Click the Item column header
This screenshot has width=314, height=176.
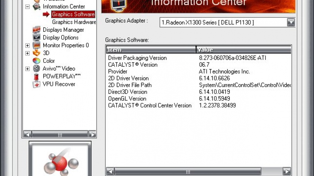(151, 50)
